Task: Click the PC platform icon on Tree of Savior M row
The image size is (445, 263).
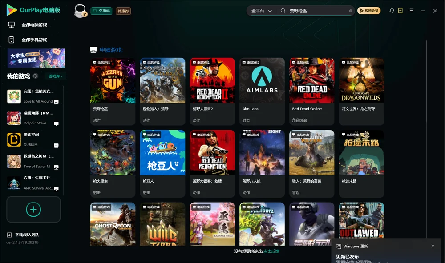Action: point(56,167)
